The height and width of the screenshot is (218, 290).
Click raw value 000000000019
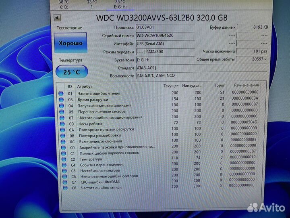coord(242,157)
